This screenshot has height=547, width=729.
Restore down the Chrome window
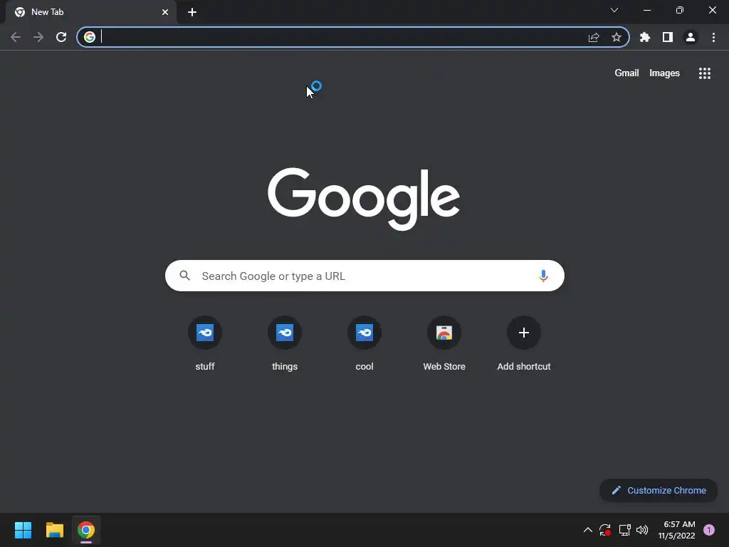(680, 10)
